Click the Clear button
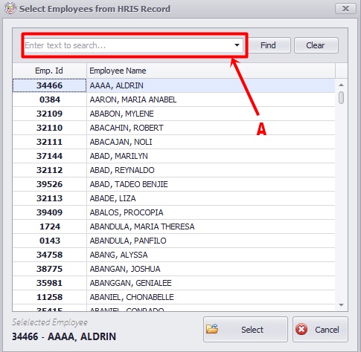This screenshot has height=352, width=361. [x=316, y=45]
